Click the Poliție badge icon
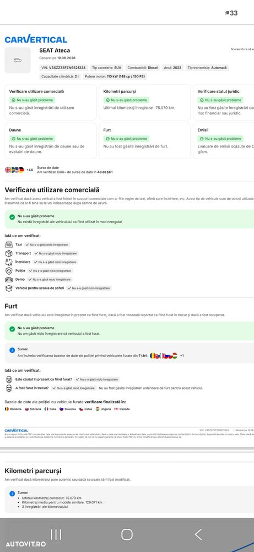The width and height of the screenshot is (254, 552). pyautogui.click(x=9, y=271)
